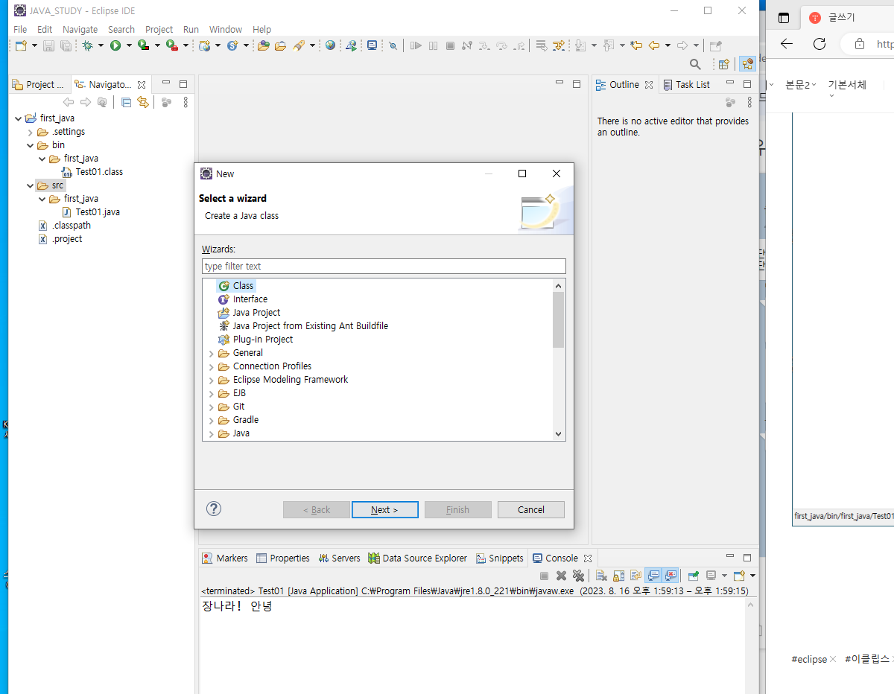Open the Project menu

coord(159,29)
